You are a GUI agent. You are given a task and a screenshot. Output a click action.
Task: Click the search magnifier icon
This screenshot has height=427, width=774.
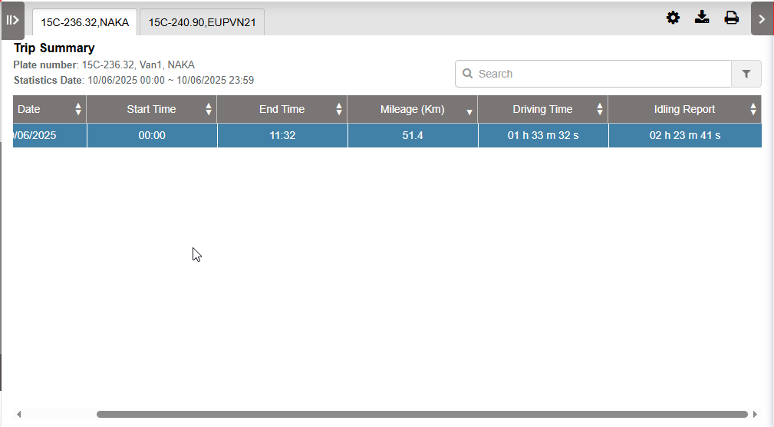coord(467,74)
